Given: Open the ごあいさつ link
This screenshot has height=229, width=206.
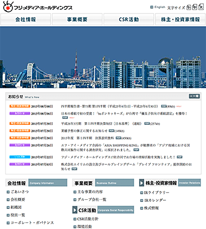Looking at the screenshot, I should 20,192.
